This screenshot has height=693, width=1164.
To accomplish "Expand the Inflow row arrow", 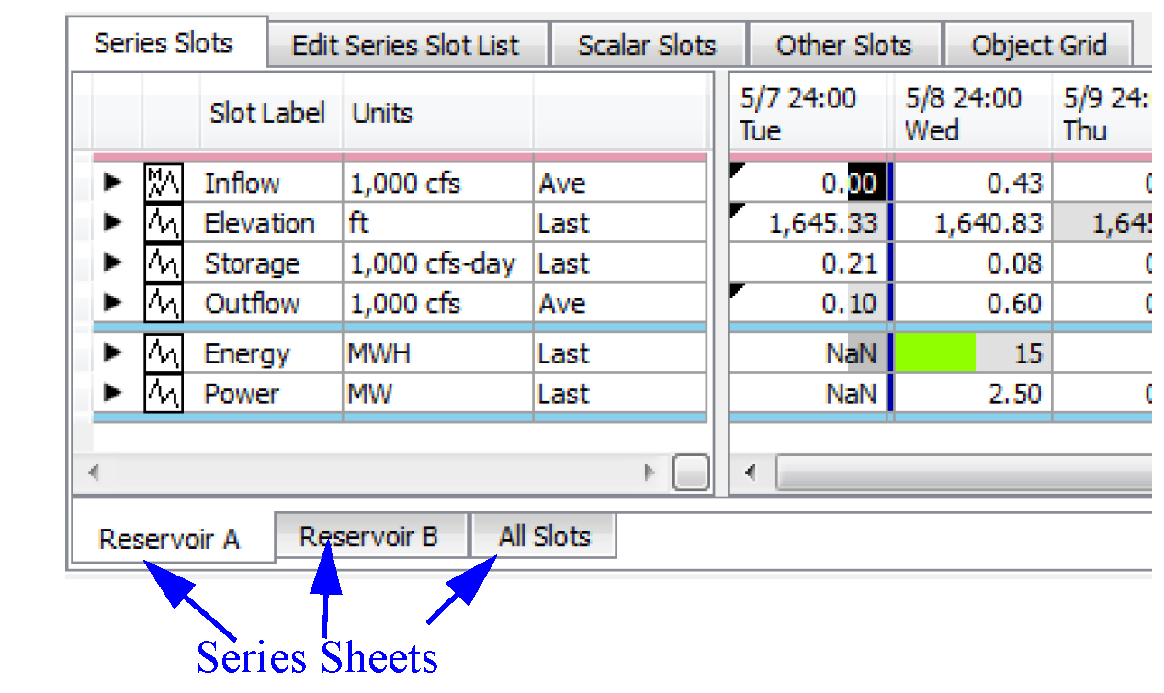I will (x=113, y=183).
